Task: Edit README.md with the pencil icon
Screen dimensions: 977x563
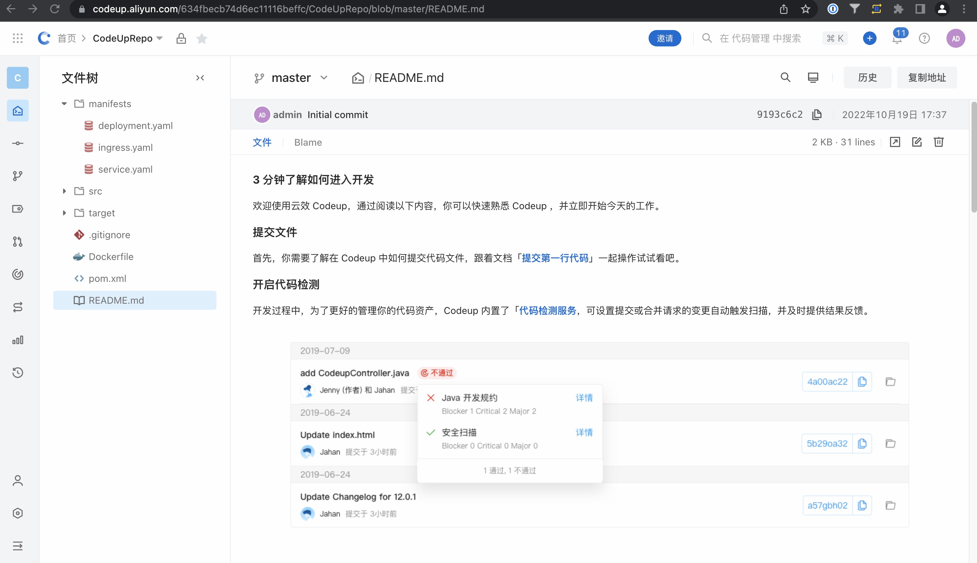Action: 917,142
